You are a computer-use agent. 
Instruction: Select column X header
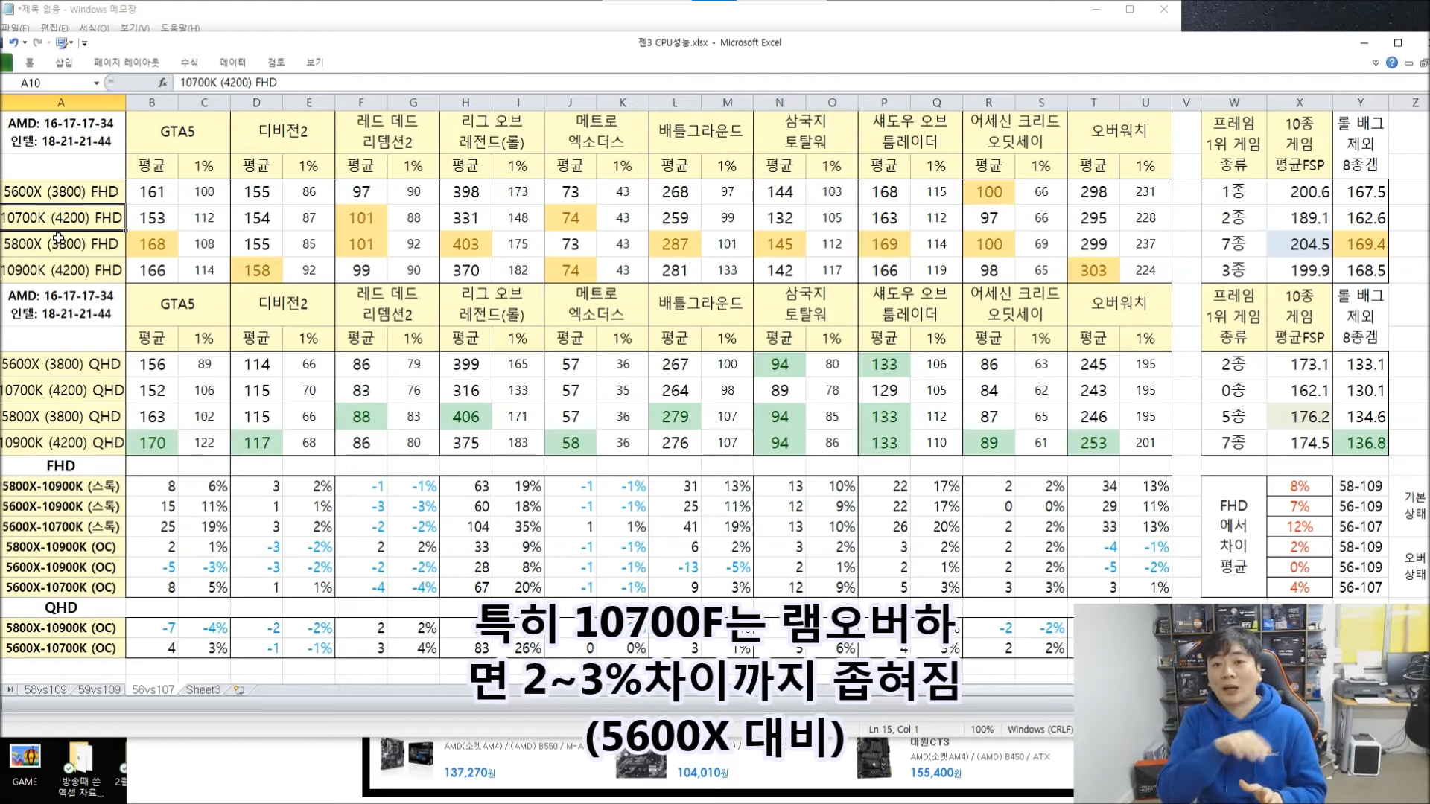[1300, 103]
